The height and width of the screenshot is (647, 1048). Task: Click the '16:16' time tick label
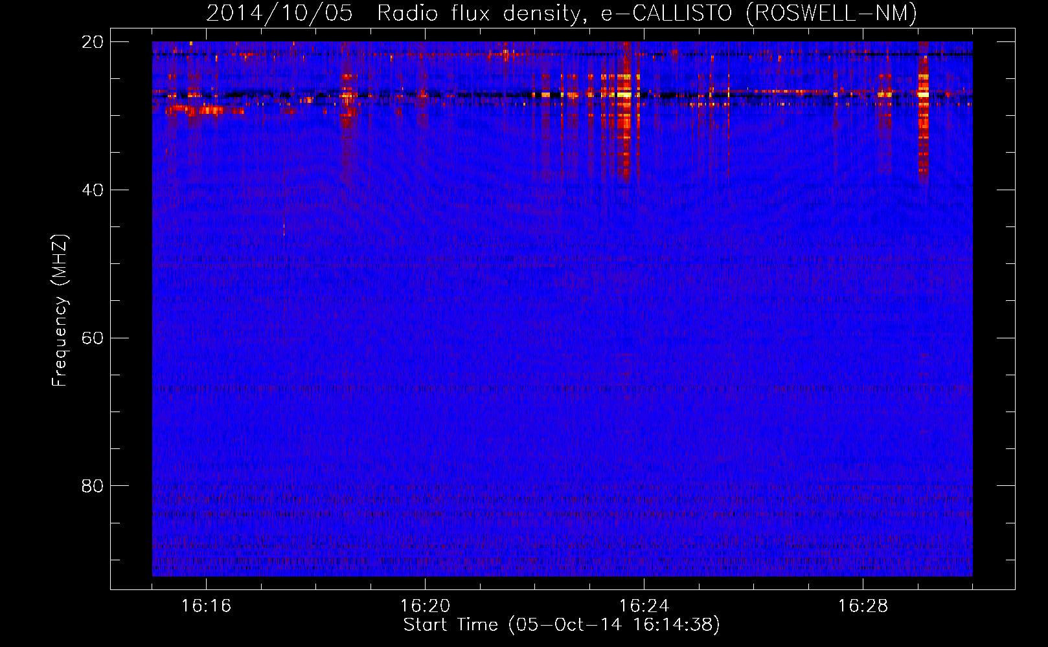pos(206,606)
